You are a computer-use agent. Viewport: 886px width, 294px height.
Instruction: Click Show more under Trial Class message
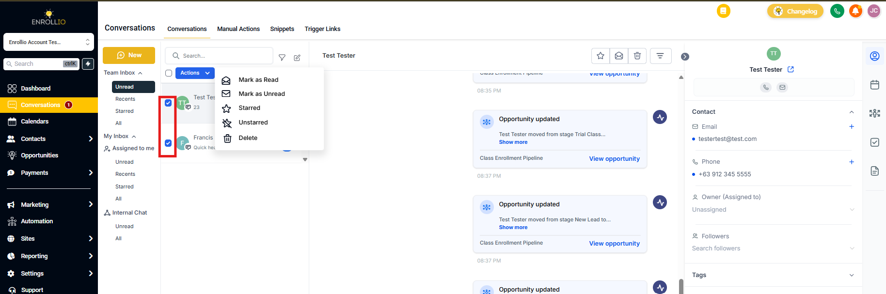coord(513,142)
